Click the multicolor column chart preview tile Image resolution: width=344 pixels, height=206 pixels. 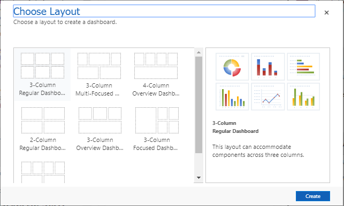point(232,97)
